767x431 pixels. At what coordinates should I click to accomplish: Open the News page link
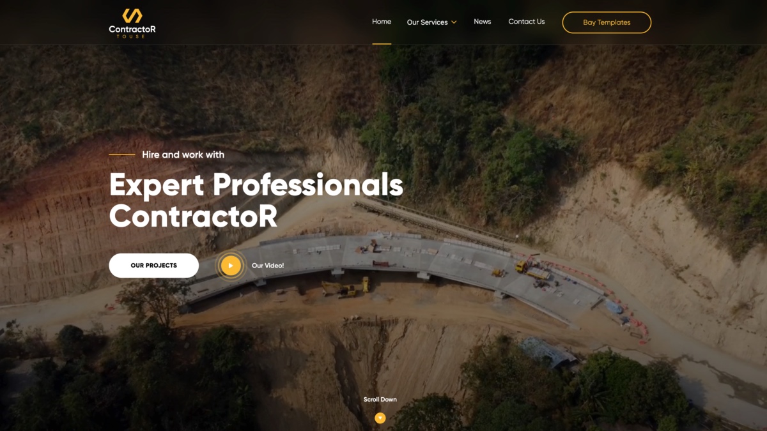[x=483, y=22]
